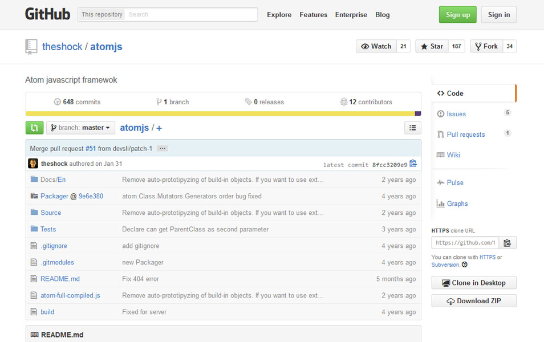Click the Pull requests icon in the sidebar

click(x=441, y=134)
